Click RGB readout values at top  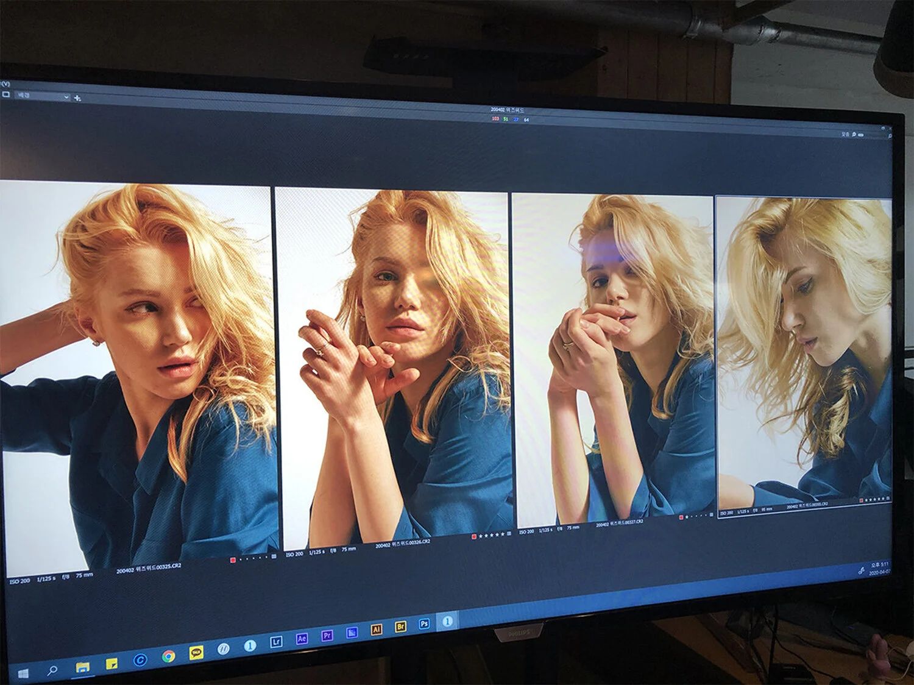pos(511,119)
